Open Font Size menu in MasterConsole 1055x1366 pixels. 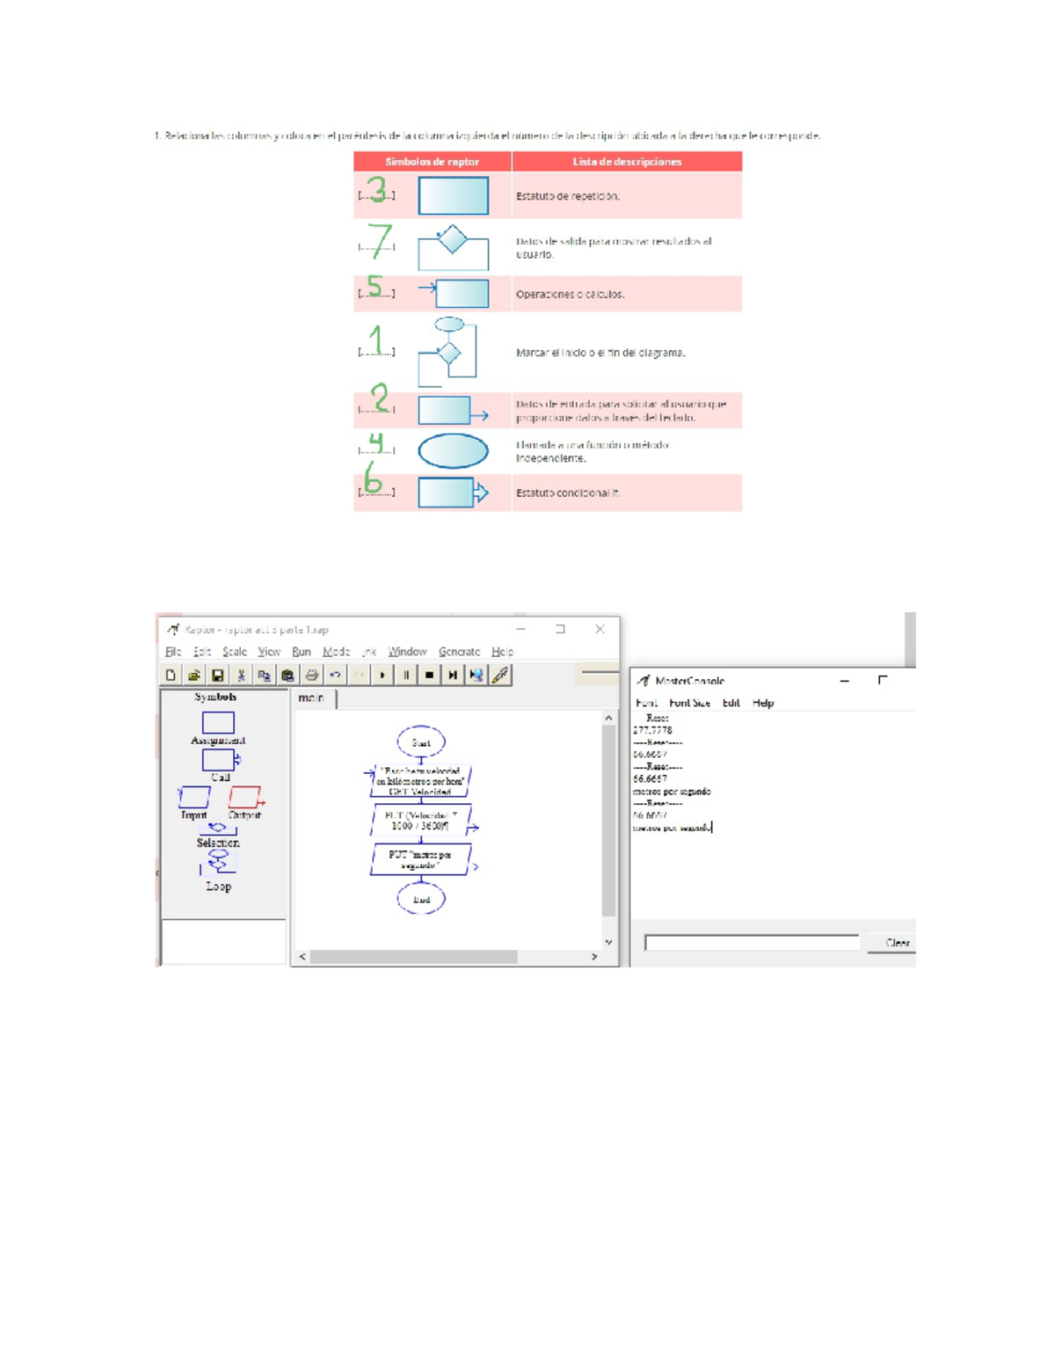[x=689, y=703]
